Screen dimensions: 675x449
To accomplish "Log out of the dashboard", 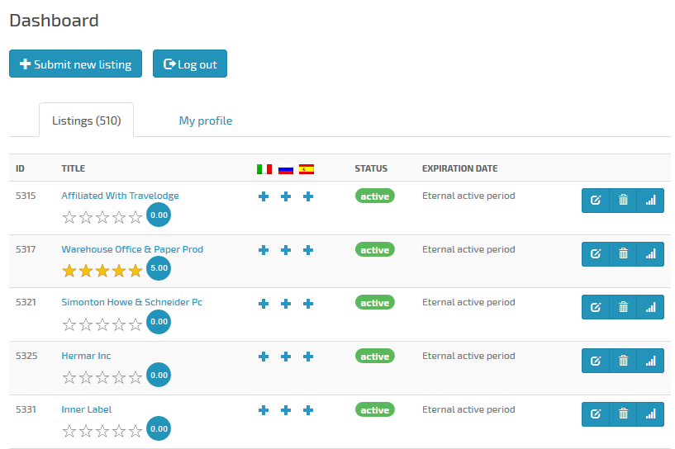I will click(x=190, y=64).
